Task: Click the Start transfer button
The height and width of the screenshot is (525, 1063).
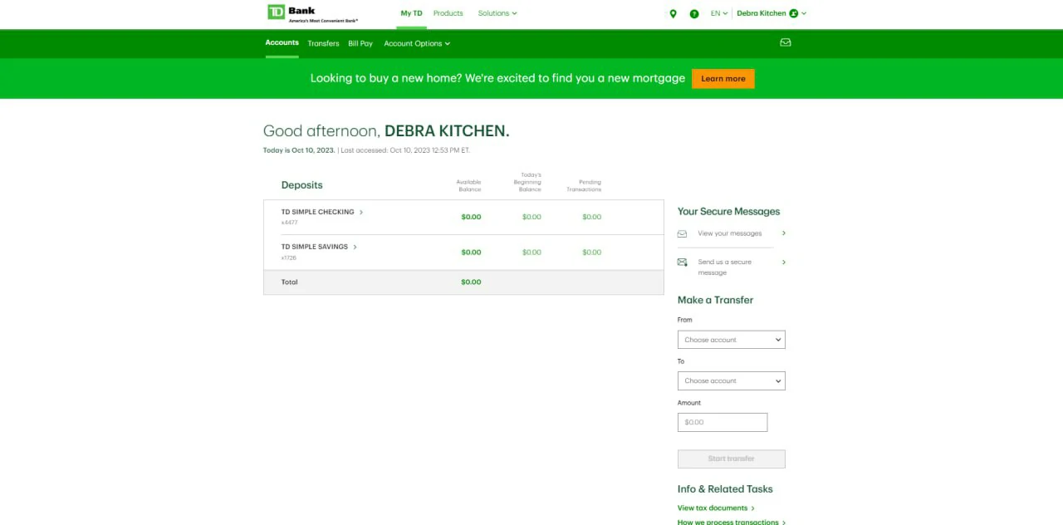Action: (x=732, y=459)
